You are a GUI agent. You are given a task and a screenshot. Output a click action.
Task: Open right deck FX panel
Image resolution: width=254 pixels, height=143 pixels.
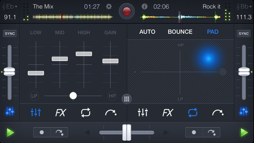click(168, 112)
